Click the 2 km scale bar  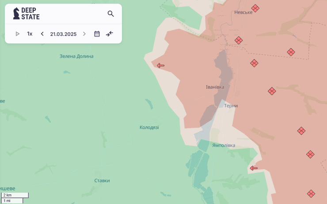tap(15, 195)
